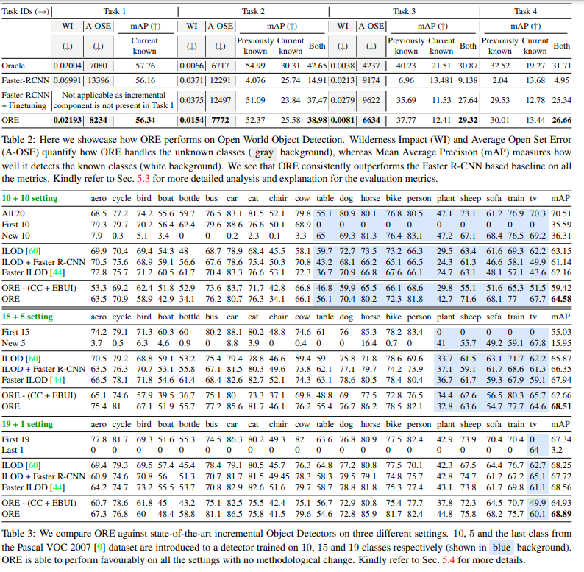This screenshot has height=572, width=584.
Task: Click the '19 + 1 setting' heading
Action: click(x=27, y=424)
